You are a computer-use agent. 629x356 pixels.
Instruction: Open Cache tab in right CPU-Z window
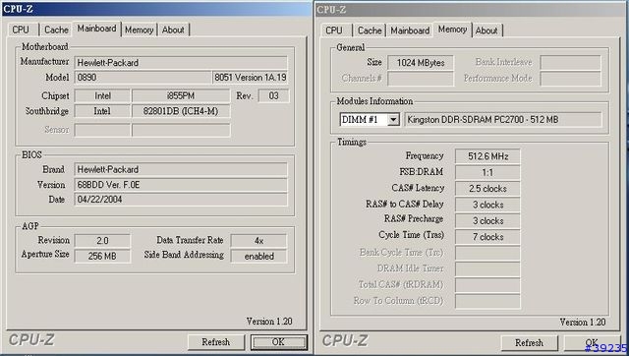tap(370, 30)
